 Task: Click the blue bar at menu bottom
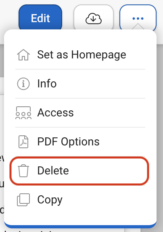click(x=80, y=227)
